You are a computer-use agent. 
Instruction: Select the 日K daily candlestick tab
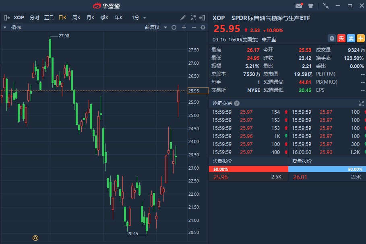pos(62,18)
